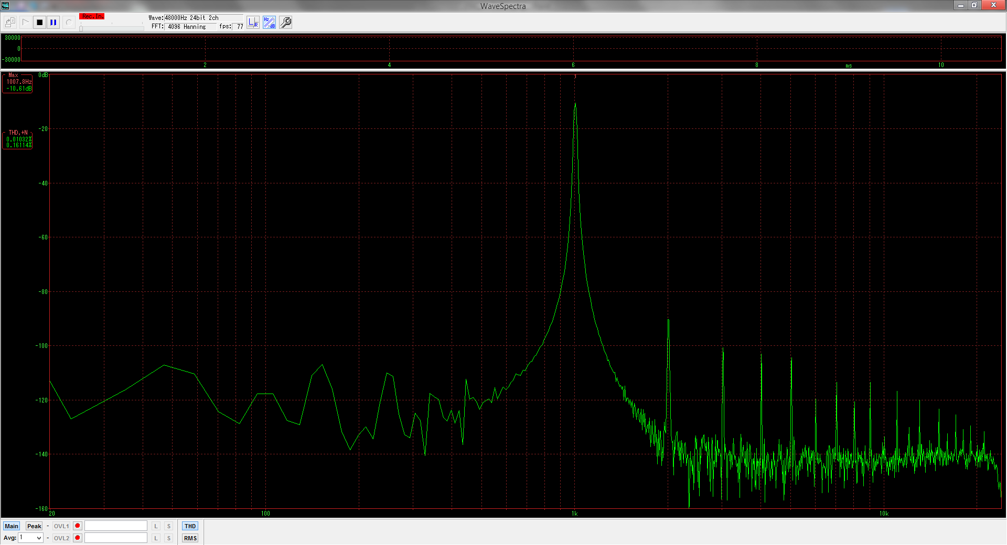Click the 100 frequency axis label
Viewport: 1007px width, 545px height.
tap(265, 514)
